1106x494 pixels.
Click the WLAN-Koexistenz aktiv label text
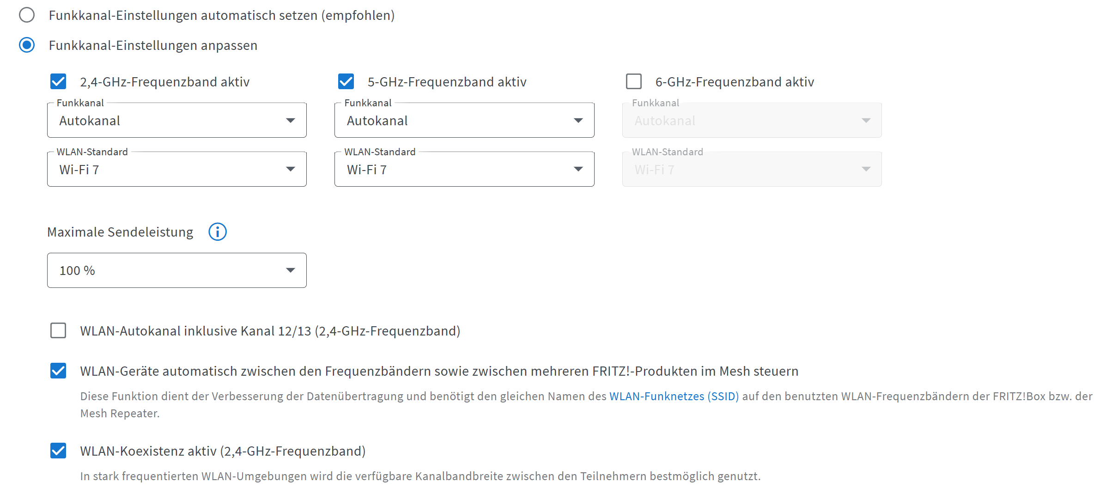tap(223, 451)
